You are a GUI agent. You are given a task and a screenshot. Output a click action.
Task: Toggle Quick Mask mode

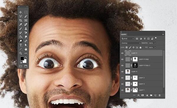[21, 66]
